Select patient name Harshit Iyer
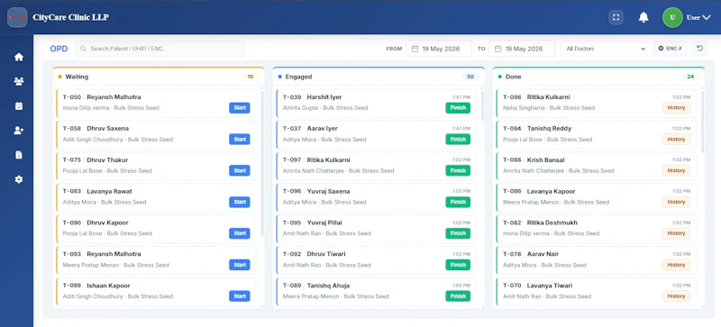 pyautogui.click(x=324, y=97)
